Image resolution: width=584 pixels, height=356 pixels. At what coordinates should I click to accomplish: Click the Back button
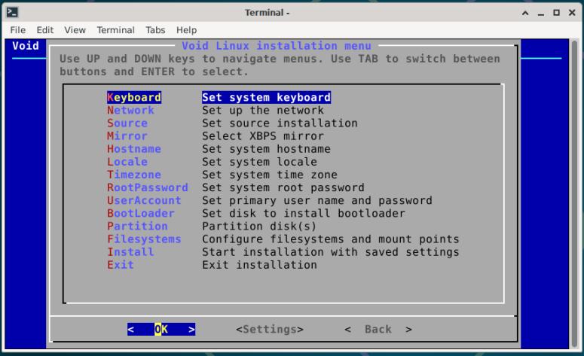pos(378,329)
